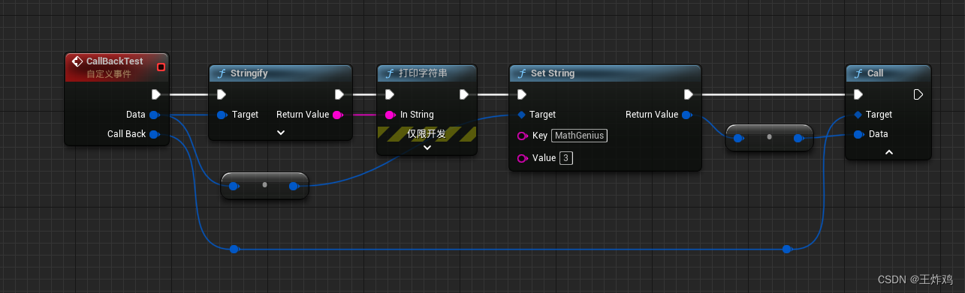Click the Call node execution output pin
This screenshot has height=293, width=965.
pyautogui.click(x=918, y=94)
